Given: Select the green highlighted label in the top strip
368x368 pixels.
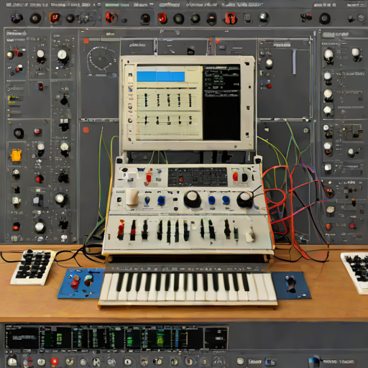Looking at the screenshot, I should (117, 5).
